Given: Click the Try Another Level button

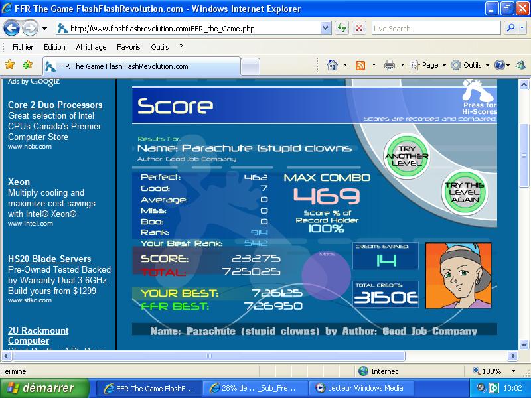Looking at the screenshot, I should coord(406,156).
